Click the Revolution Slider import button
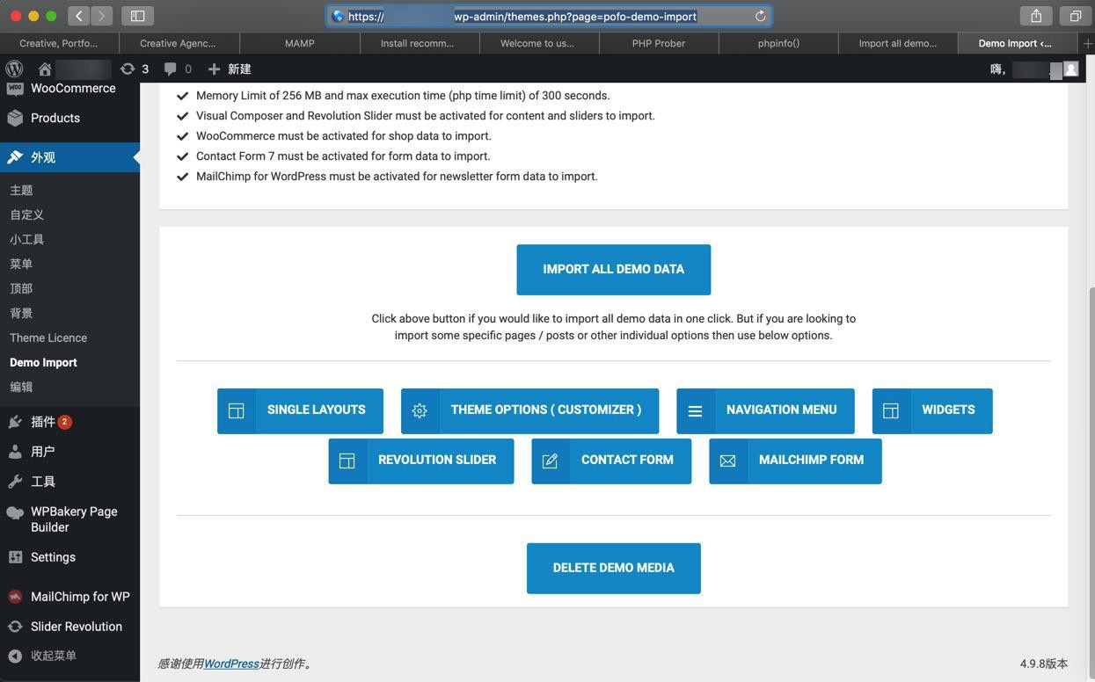1095x682 pixels. pyautogui.click(x=421, y=461)
